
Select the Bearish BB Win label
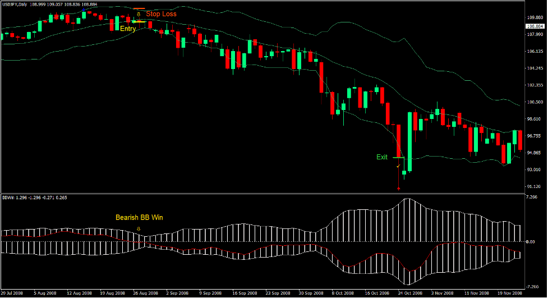coord(139,218)
